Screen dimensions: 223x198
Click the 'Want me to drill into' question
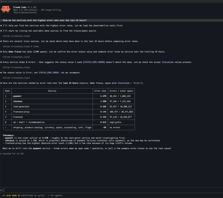coord(87,148)
